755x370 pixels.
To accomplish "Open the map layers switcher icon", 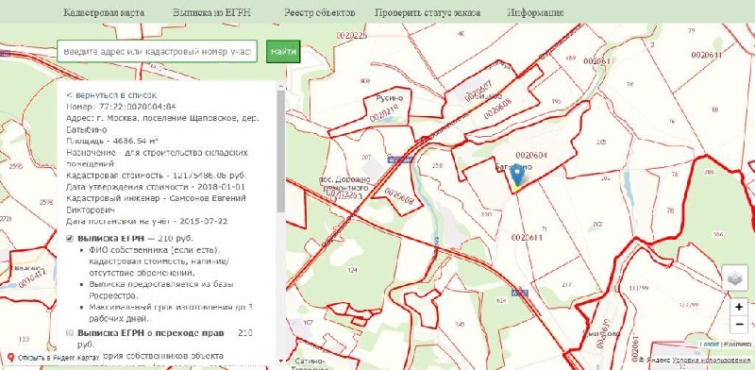I will 735,278.
